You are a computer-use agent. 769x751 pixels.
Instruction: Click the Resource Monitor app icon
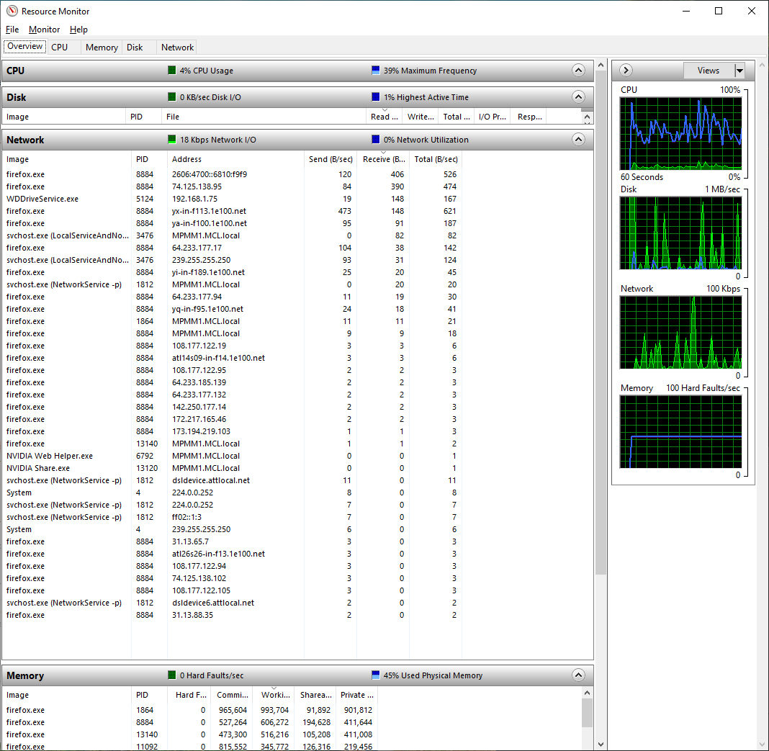tap(12, 11)
